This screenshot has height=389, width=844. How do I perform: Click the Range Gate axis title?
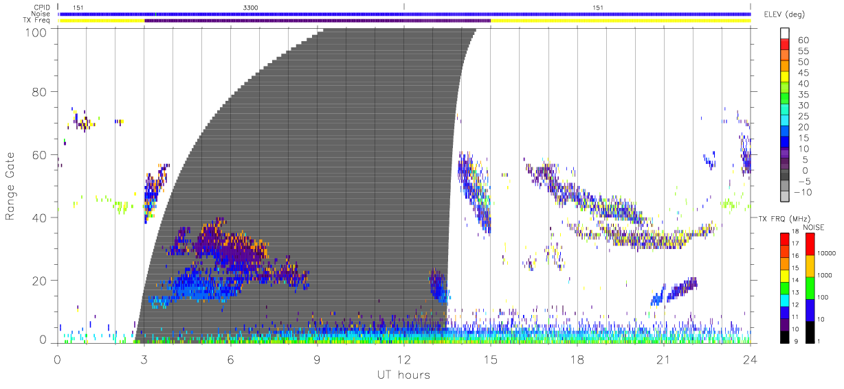point(10,187)
